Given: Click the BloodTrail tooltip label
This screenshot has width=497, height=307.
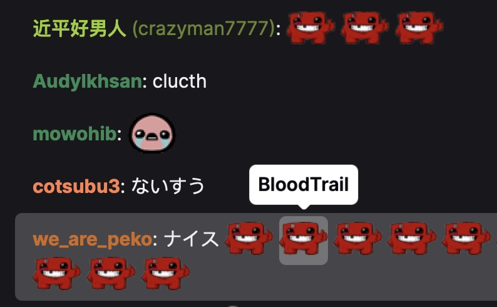Looking at the screenshot, I should [304, 184].
